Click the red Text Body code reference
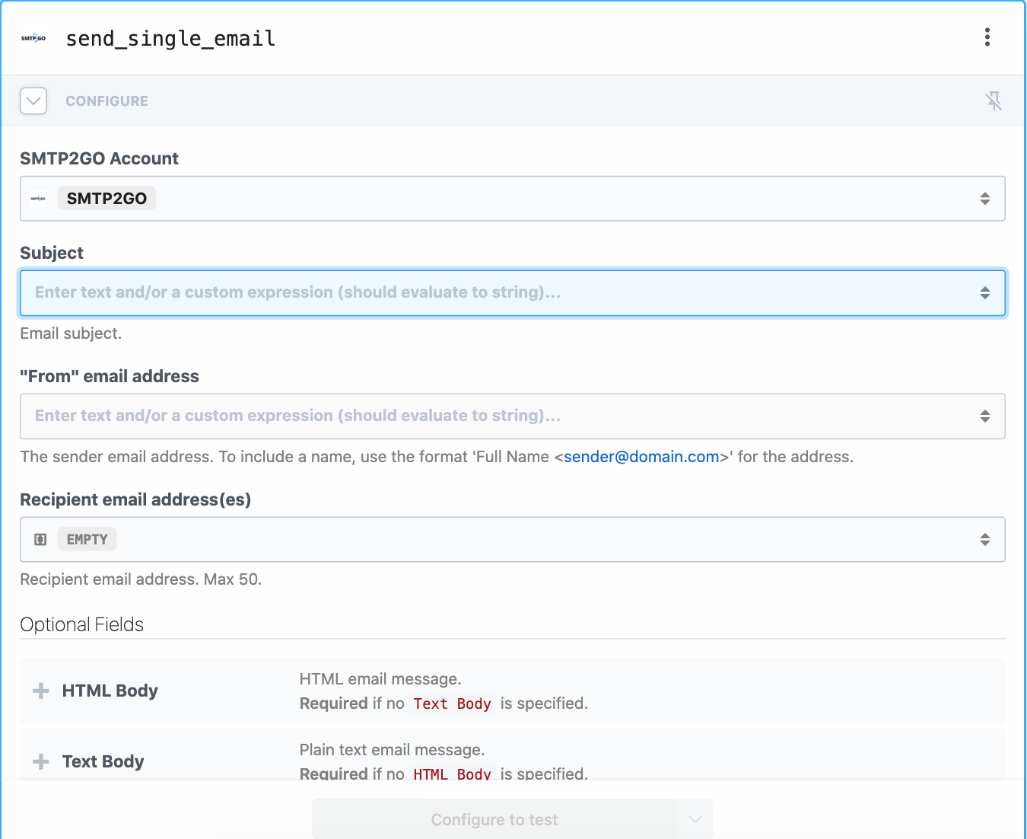Viewport: 1027px width, 839px height. (x=453, y=703)
